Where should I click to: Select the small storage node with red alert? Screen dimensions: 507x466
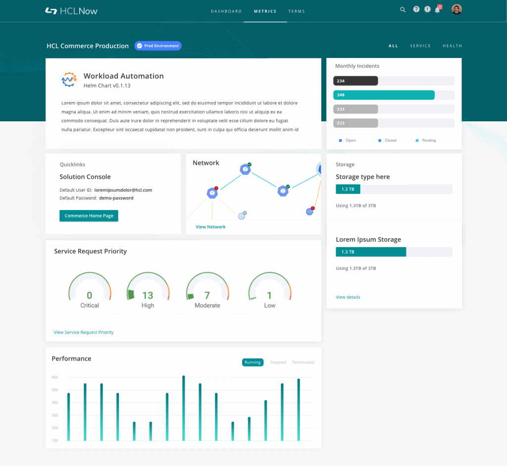(x=309, y=211)
